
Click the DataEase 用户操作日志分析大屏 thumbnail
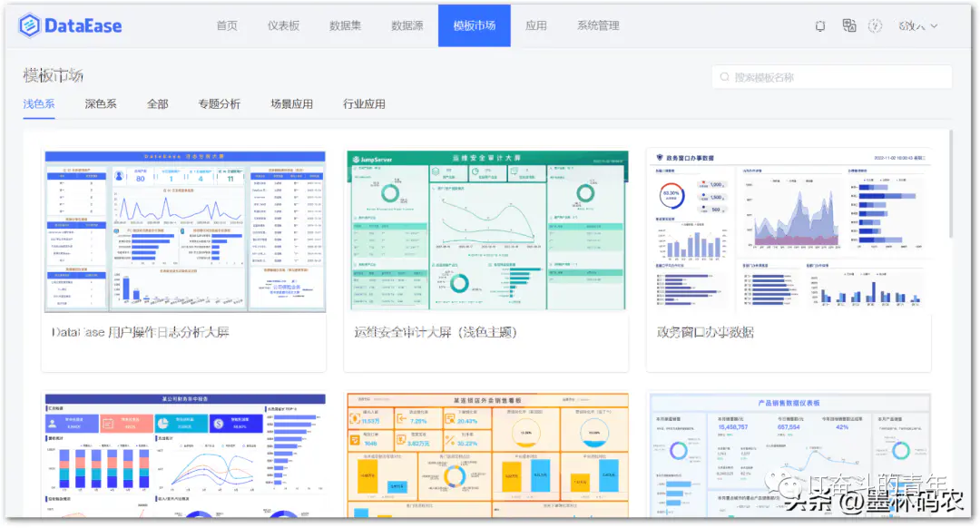(182, 231)
